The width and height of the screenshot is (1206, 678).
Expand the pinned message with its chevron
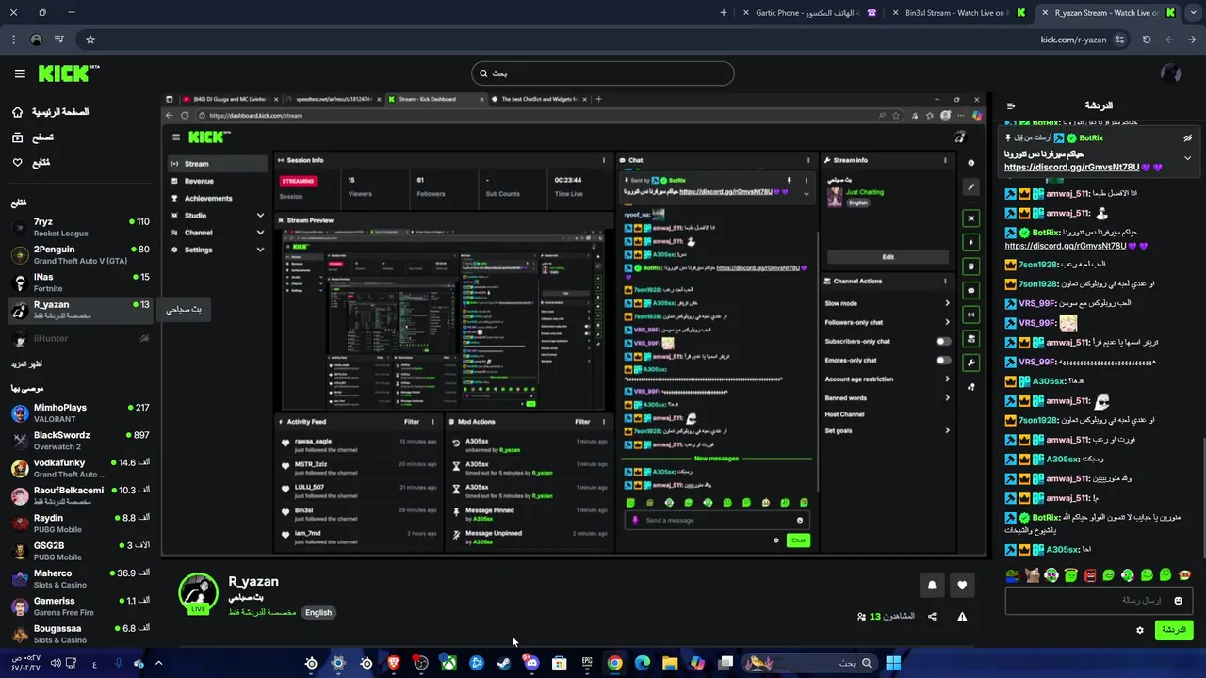(1187, 158)
